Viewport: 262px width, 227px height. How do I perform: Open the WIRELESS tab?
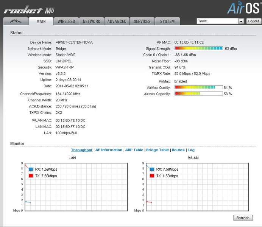pyautogui.click(x=66, y=21)
